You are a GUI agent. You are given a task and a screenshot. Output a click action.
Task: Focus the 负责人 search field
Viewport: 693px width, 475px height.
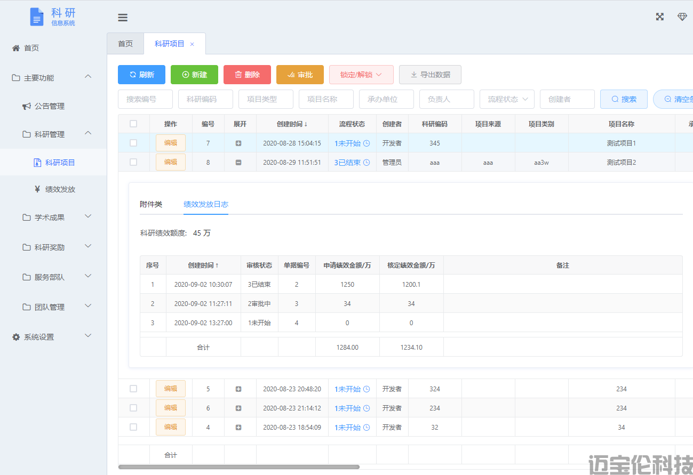coord(447,99)
